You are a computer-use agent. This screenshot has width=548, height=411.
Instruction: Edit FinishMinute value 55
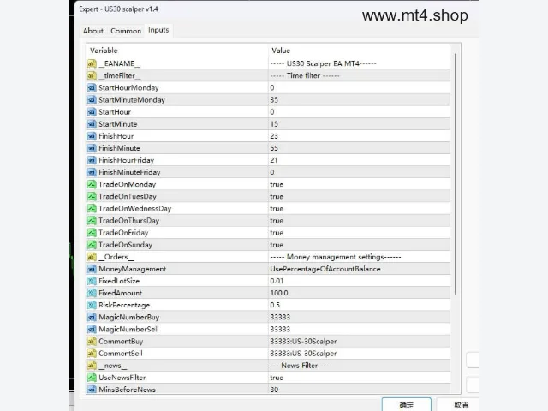tap(274, 148)
